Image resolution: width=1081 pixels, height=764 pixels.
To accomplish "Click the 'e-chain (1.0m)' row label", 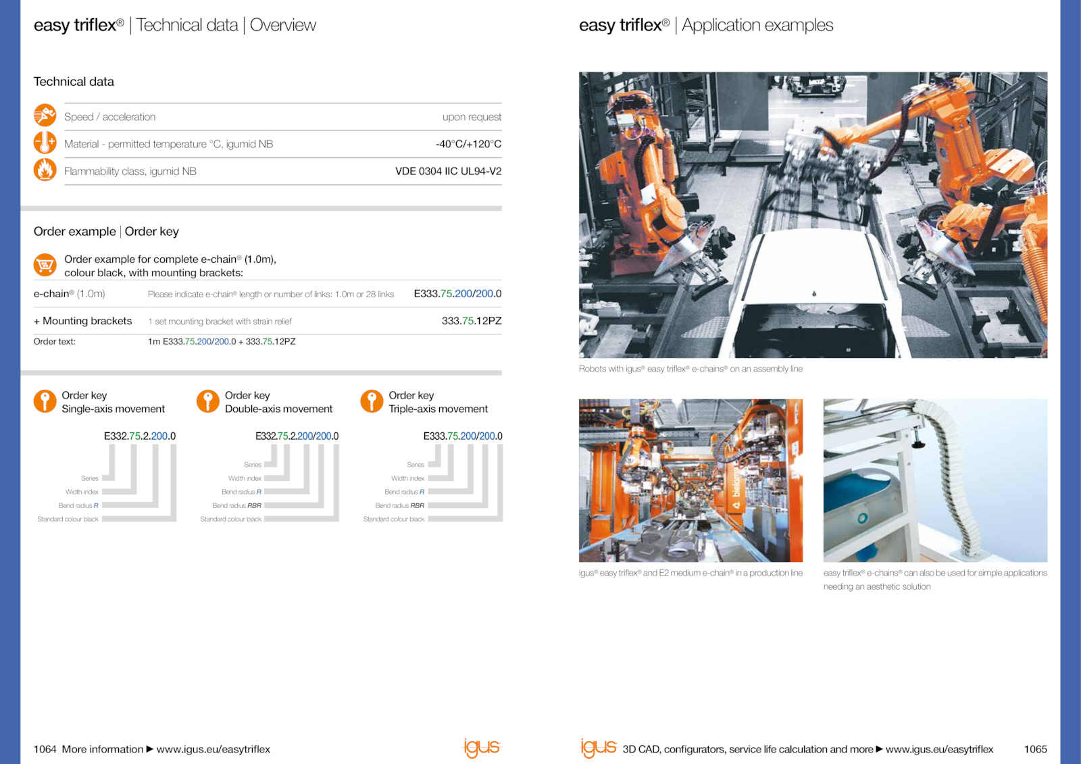I will pyautogui.click(x=70, y=294).
